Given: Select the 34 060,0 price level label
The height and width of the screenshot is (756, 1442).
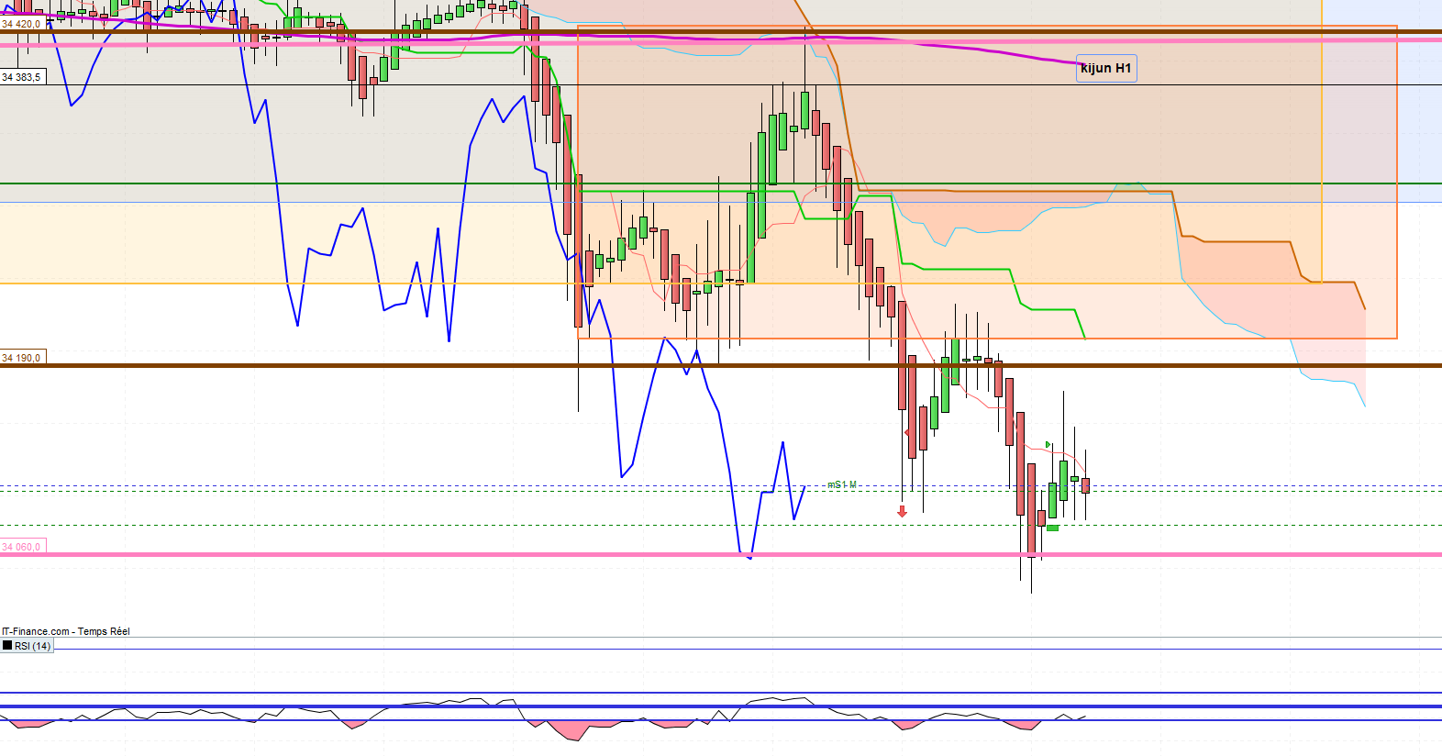Looking at the screenshot, I should point(22,547).
